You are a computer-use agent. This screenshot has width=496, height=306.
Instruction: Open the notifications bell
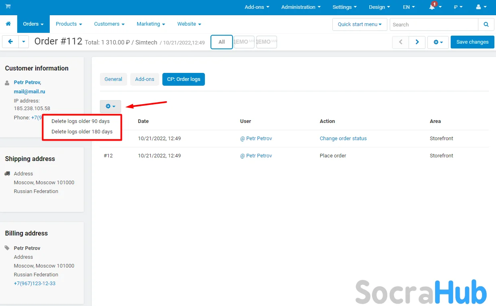point(433,7)
